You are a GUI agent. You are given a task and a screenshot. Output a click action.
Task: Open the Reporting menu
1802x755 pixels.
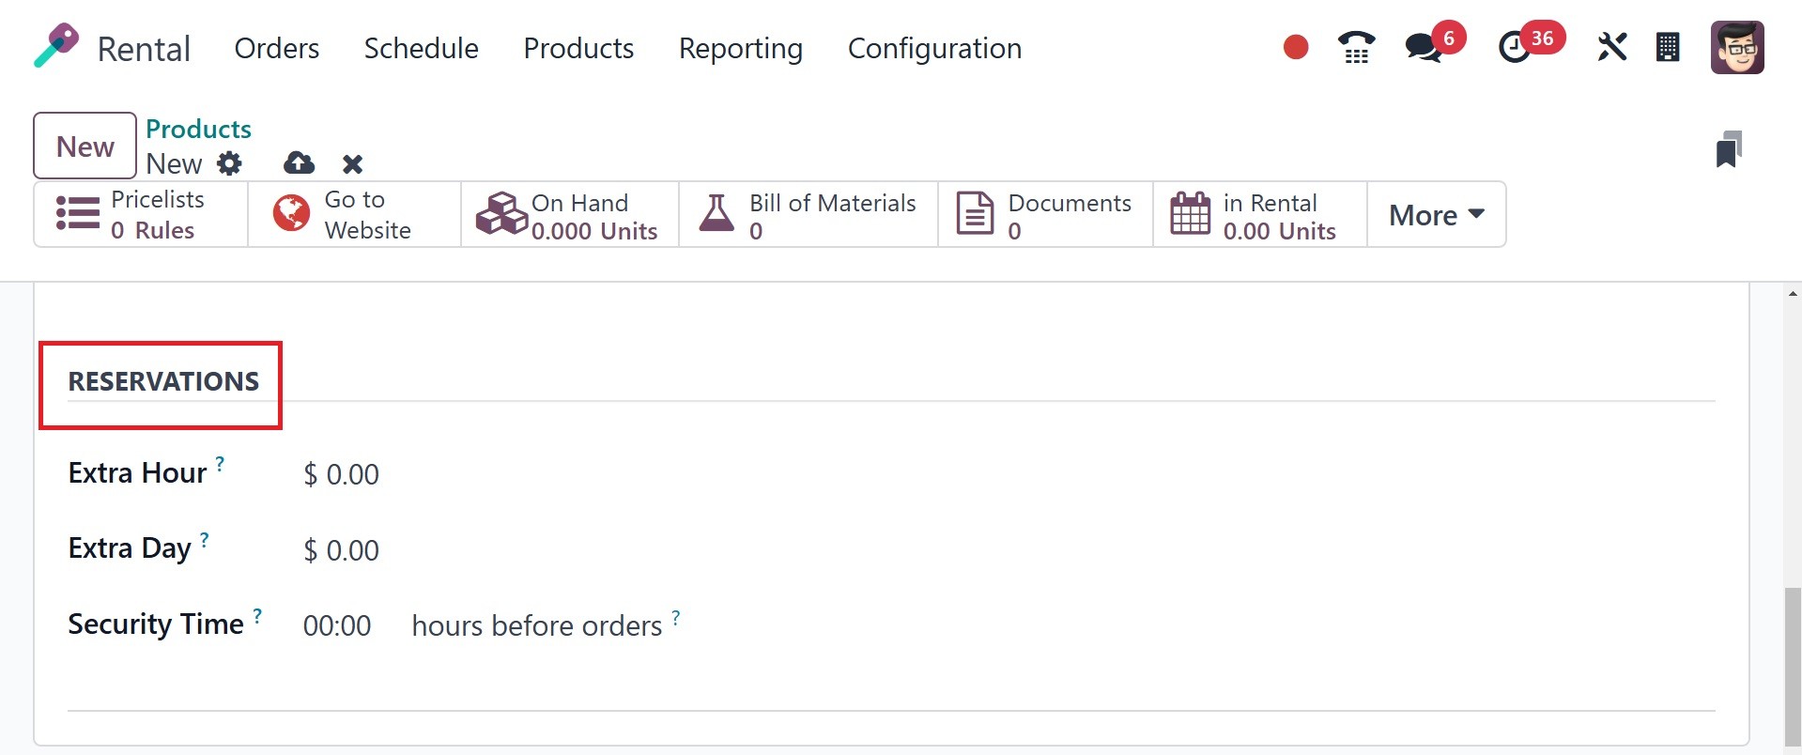740,48
